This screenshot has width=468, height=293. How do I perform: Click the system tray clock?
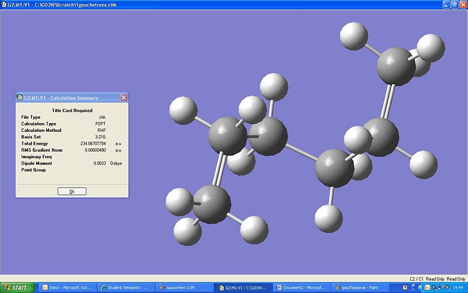458,288
